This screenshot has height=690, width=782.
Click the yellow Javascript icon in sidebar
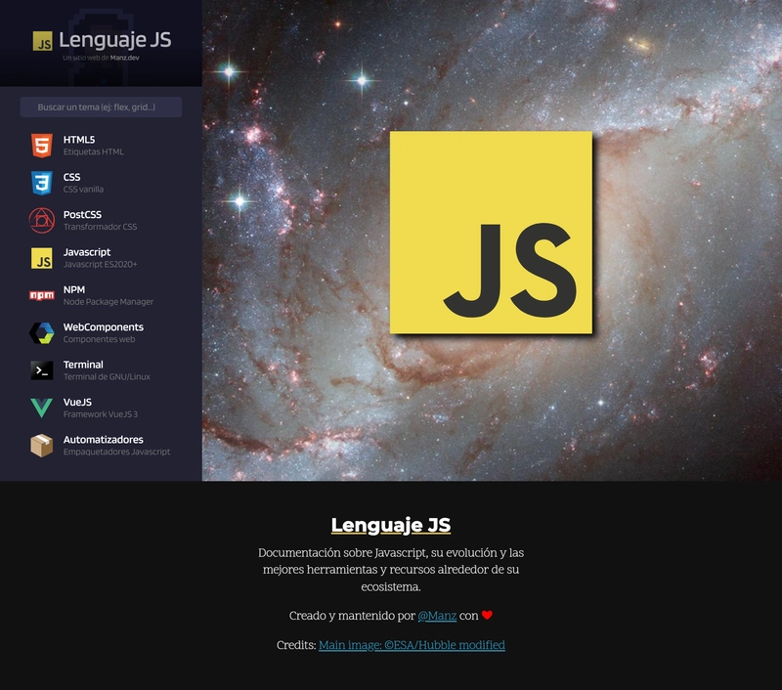(41, 257)
